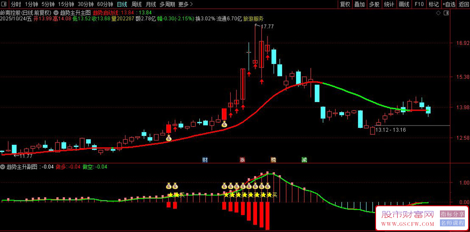Select the 15分钟 period tab

[66, 4]
